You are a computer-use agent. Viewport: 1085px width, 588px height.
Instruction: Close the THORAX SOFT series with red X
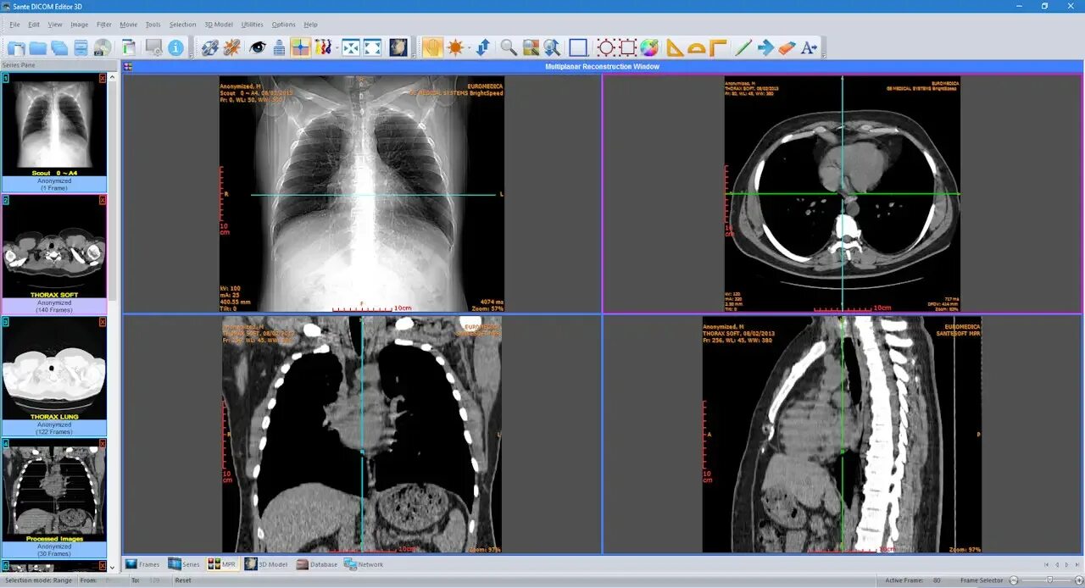coord(103,200)
